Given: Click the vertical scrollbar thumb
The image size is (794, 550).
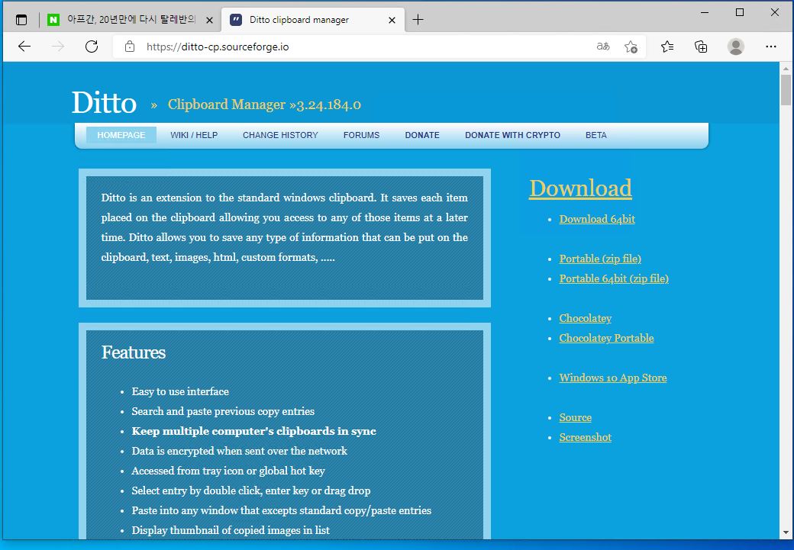Looking at the screenshot, I should pyautogui.click(x=786, y=90).
